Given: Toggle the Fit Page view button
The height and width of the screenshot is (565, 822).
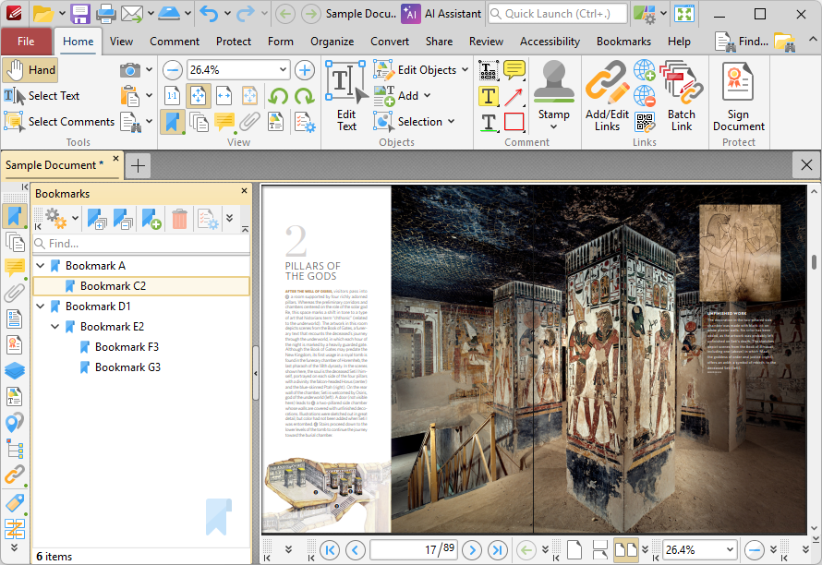Looking at the screenshot, I should pyautogui.click(x=199, y=96).
